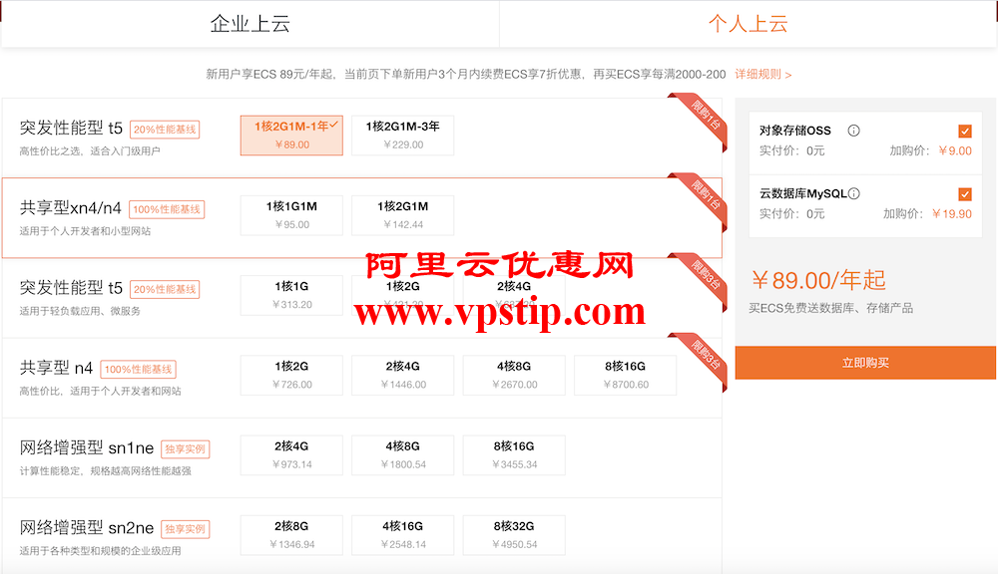The image size is (998, 574).
Task: Select sn2ne 2核8G ¥1346.94 option
Action: (x=291, y=536)
